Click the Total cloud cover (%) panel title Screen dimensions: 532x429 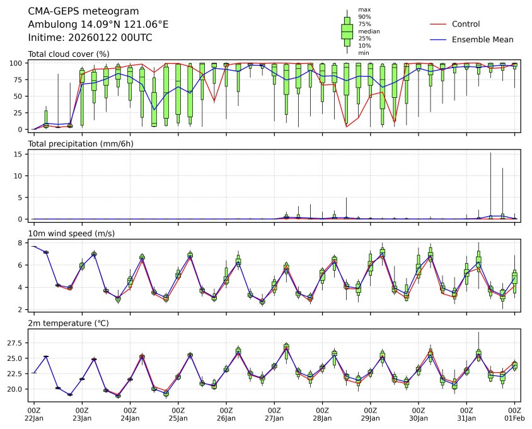click(69, 54)
